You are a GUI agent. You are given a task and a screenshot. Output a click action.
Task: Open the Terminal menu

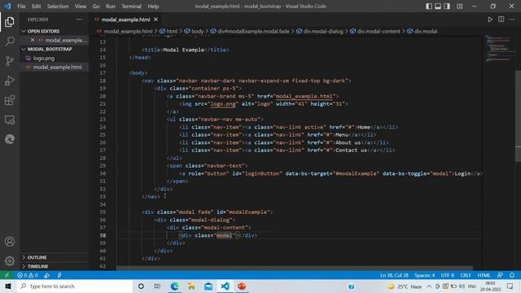(131, 7)
